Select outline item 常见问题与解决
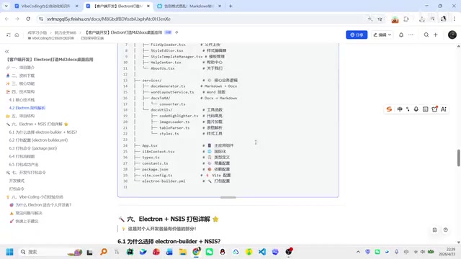This screenshot has height=259, width=461. click(x=29, y=213)
